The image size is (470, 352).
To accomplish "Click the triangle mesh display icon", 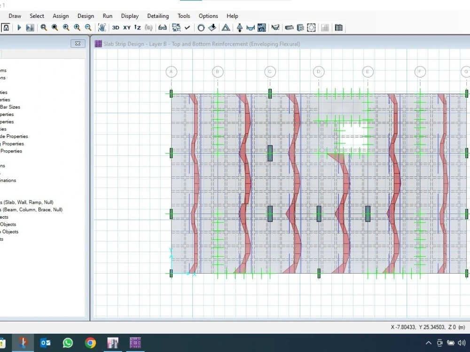I will [226, 28].
